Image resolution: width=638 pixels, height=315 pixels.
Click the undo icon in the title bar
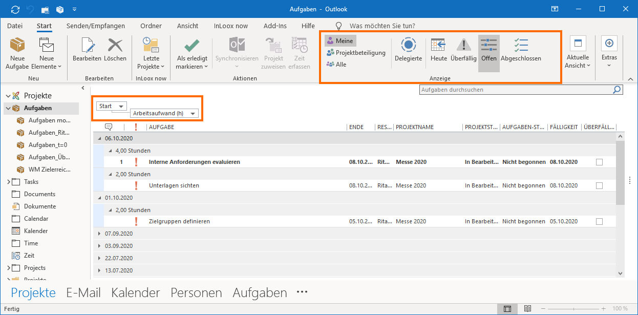30,9
